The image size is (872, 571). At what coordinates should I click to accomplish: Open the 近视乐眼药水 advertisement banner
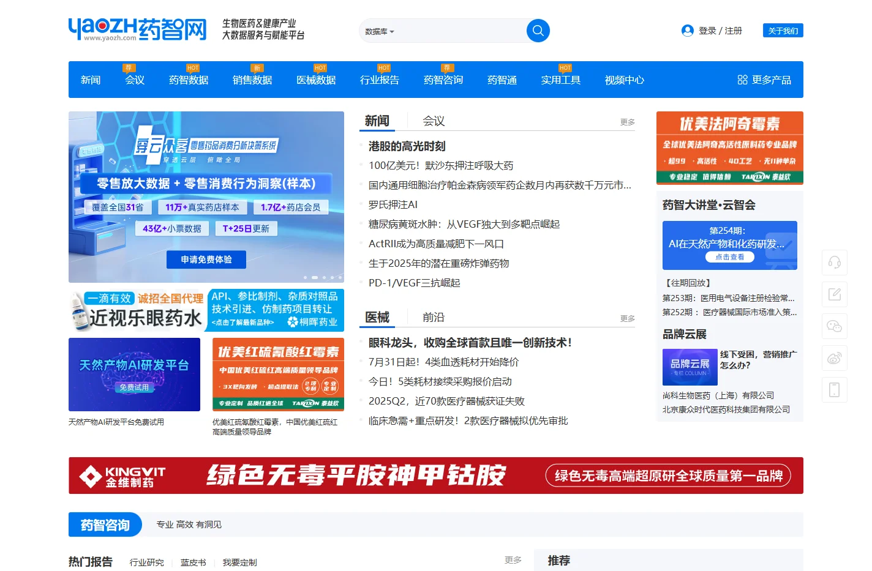[x=136, y=310]
